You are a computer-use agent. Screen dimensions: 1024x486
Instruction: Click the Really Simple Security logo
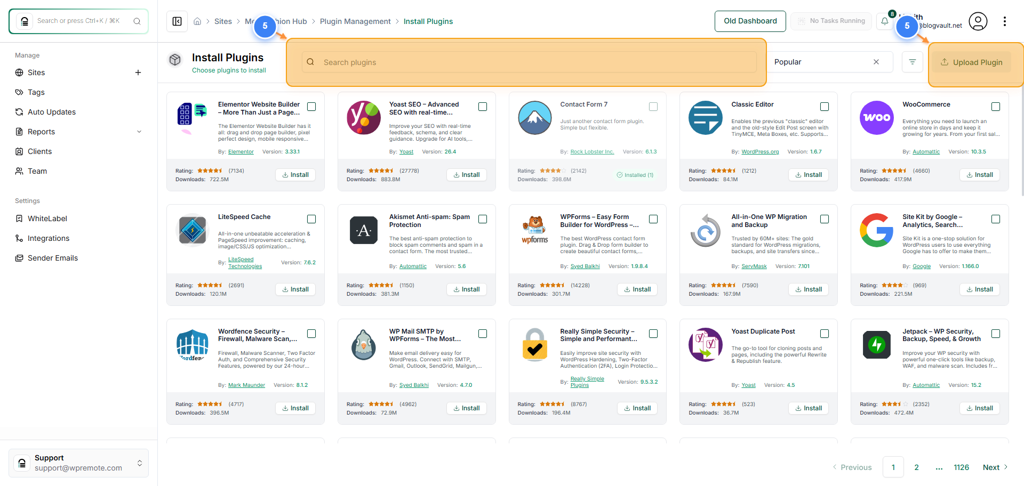pos(534,345)
